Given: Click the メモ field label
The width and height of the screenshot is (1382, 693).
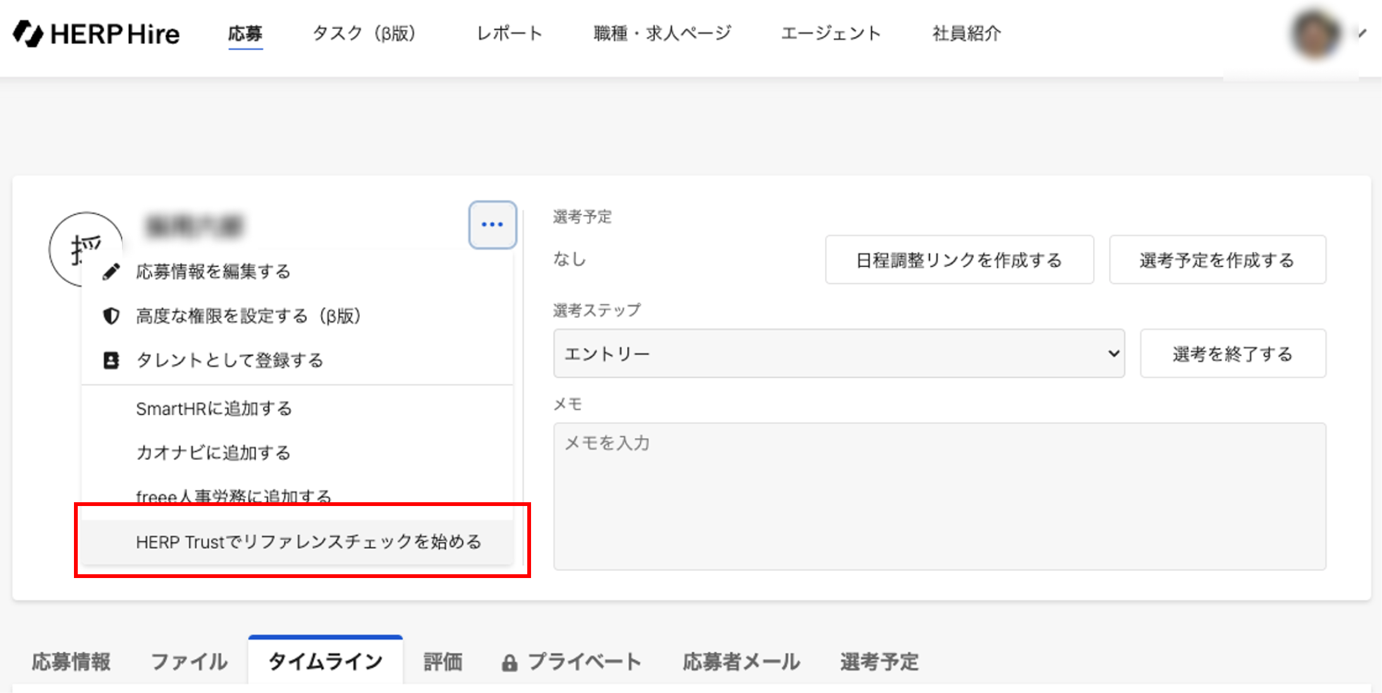Looking at the screenshot, I should point(567,404).
